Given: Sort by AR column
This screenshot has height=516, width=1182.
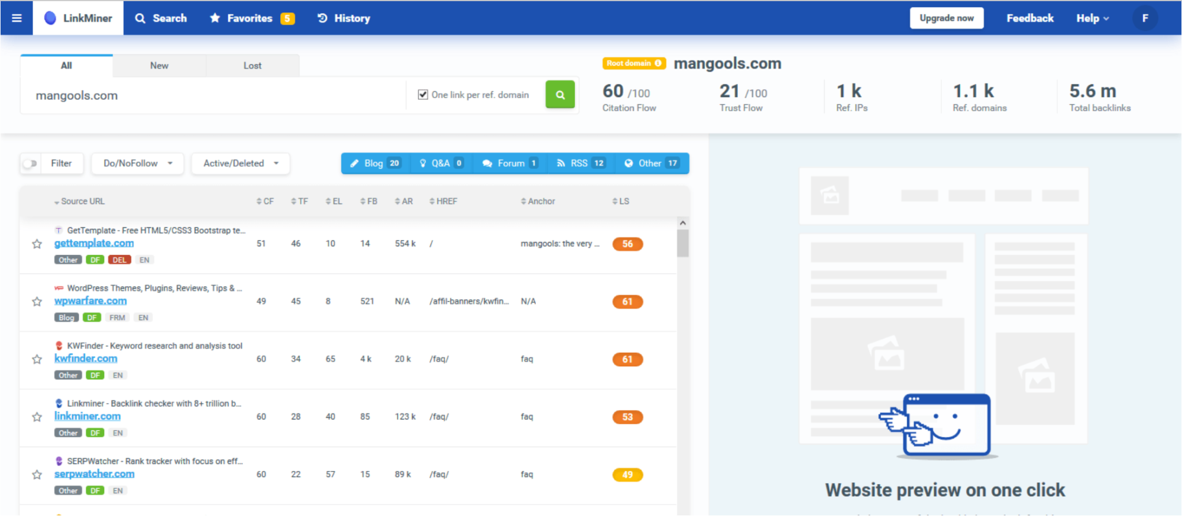Looking at the screenshot, I should click(x=403, y=201).
